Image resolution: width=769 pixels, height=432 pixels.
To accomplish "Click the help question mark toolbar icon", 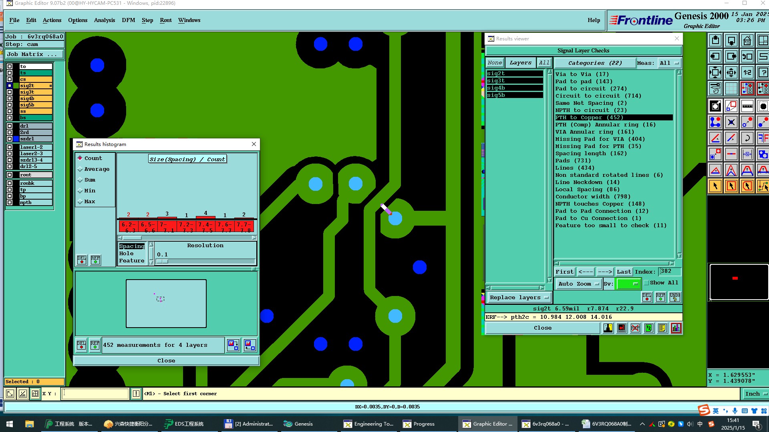I will tap(763, 73).
